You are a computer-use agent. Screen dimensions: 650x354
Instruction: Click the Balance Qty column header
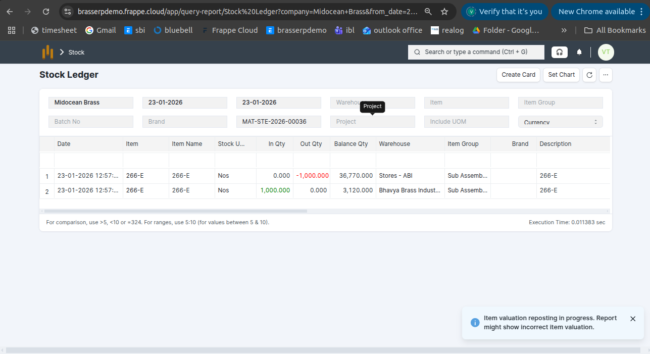point(351,144)
